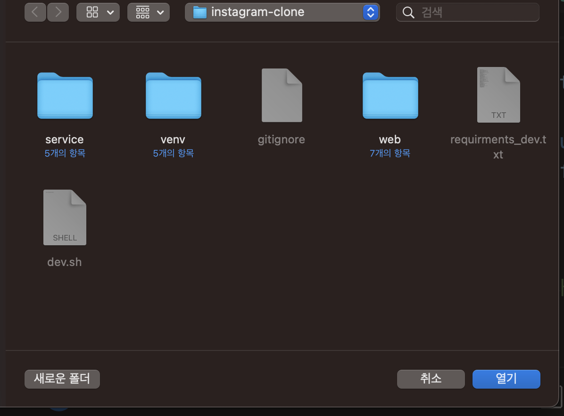Click 5개의 항목 under service
The image size is (564, 416).
tap(65, 153)
